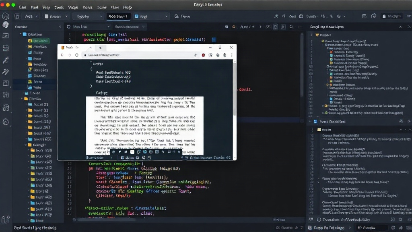This screenshot has width=412, height=232.
Task: Click the Tene button beside the Pag dropdown
Action: coord(182,16)
